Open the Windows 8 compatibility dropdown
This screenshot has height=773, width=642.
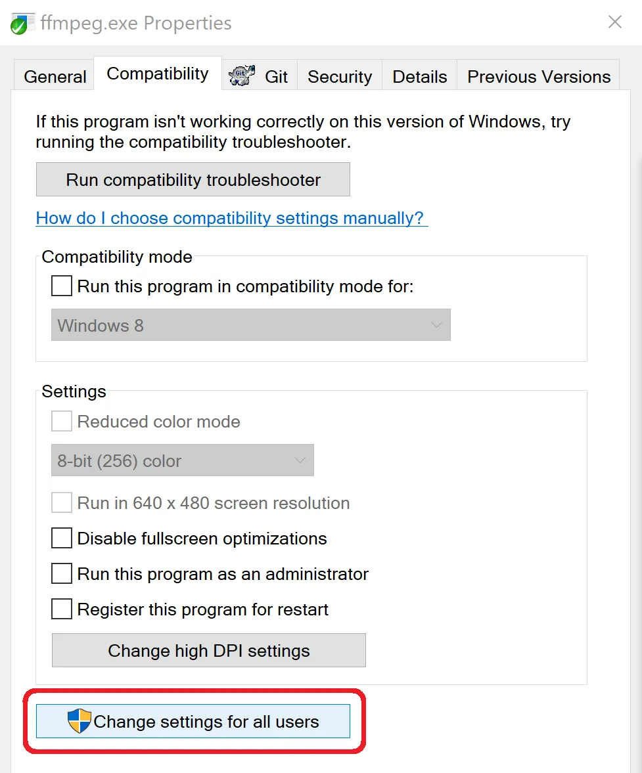point(250,325)
